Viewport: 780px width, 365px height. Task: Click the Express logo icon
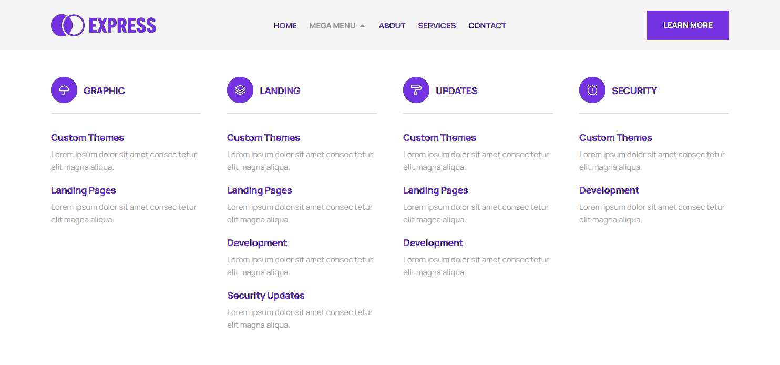[68, 25]
